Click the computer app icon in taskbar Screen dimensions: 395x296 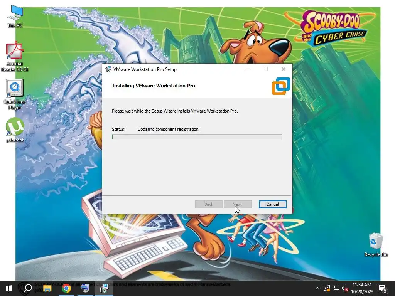click(85, 288)
